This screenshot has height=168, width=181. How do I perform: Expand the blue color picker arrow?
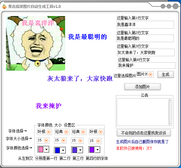pos(63,150)
